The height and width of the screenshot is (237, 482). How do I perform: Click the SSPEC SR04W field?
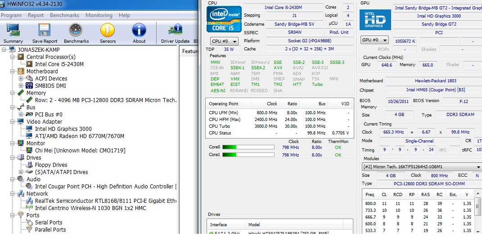click(x=294, y=32)
